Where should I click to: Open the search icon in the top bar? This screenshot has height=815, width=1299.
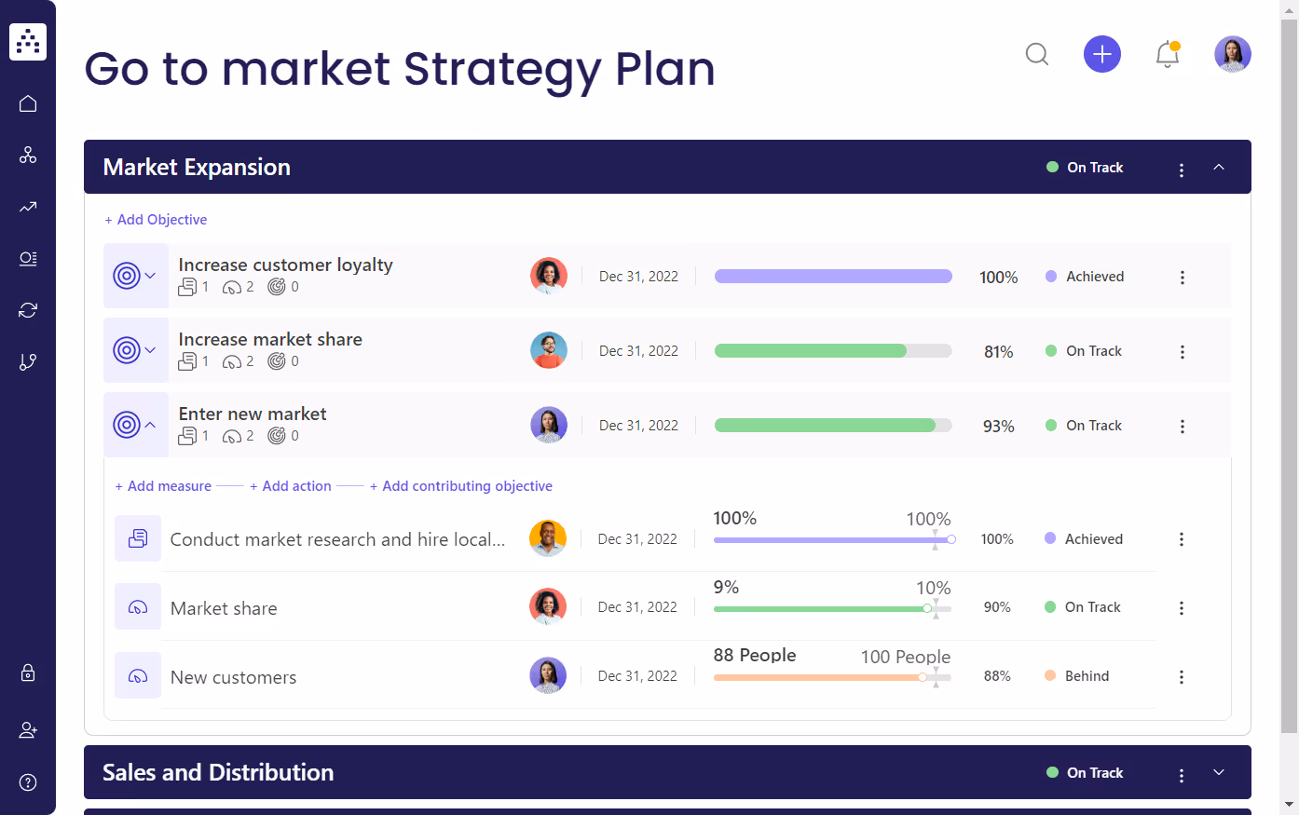pyautogui.click(x=1036, y=54)
